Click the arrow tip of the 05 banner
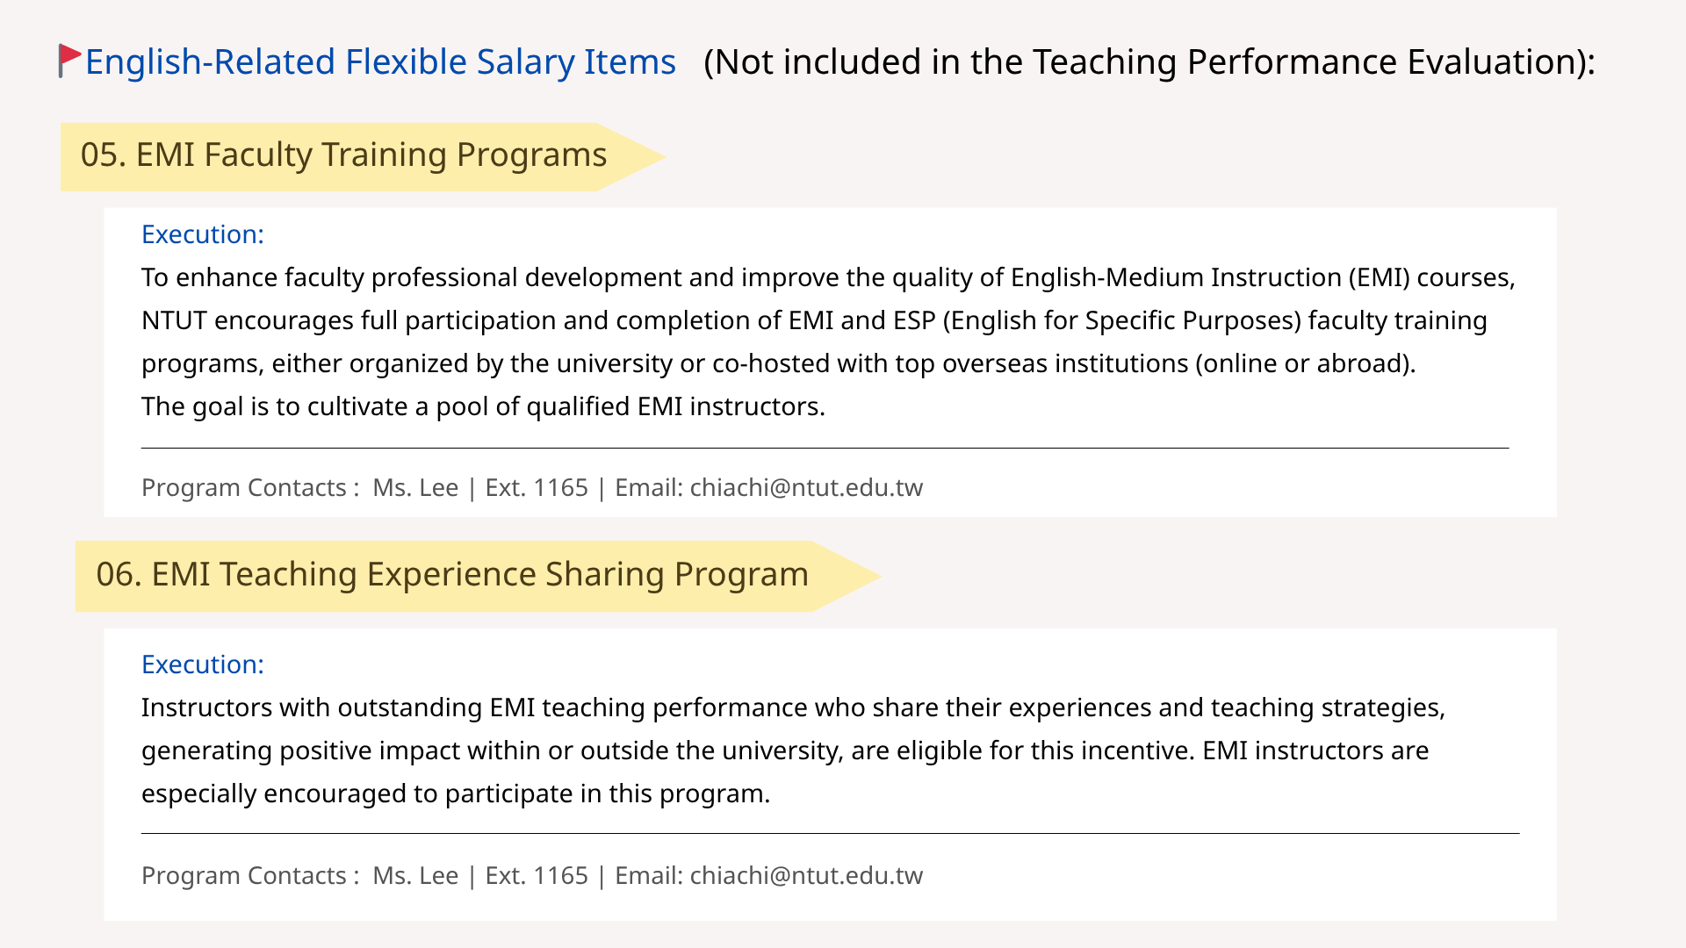 [x=632, y=157]
